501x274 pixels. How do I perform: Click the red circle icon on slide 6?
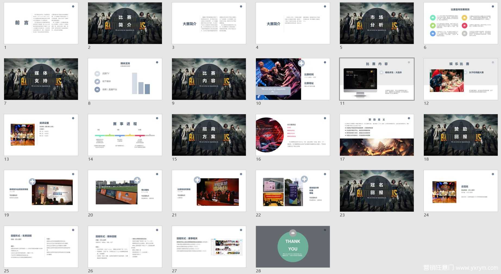(x=465, y=26)
